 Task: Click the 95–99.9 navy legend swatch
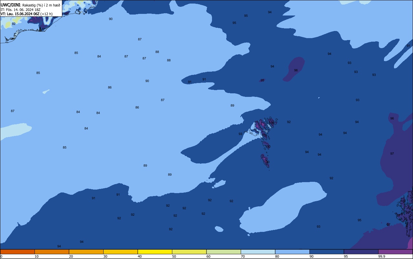[361, 252]
